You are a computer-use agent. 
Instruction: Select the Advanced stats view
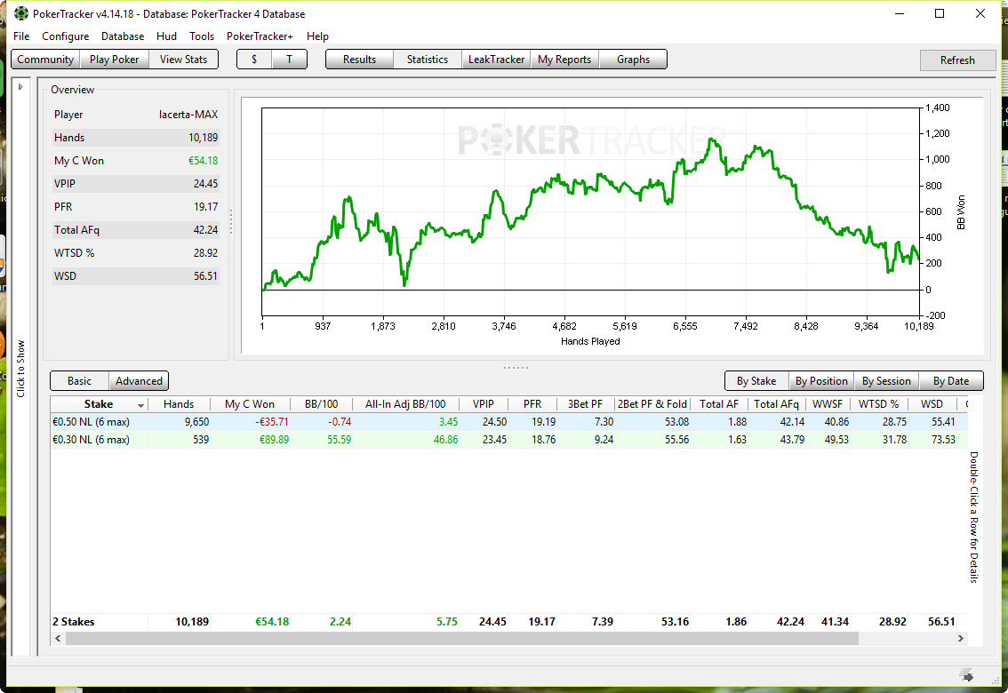139,381
